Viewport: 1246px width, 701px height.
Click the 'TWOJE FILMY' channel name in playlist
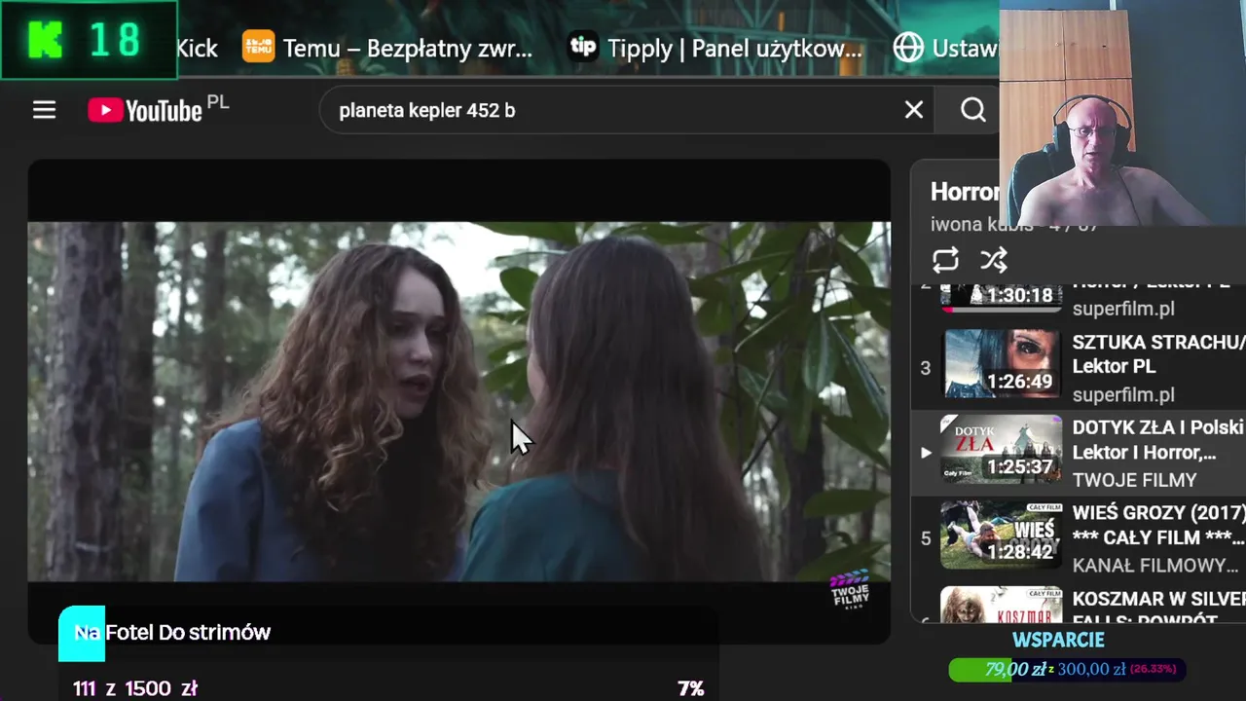1134,480
